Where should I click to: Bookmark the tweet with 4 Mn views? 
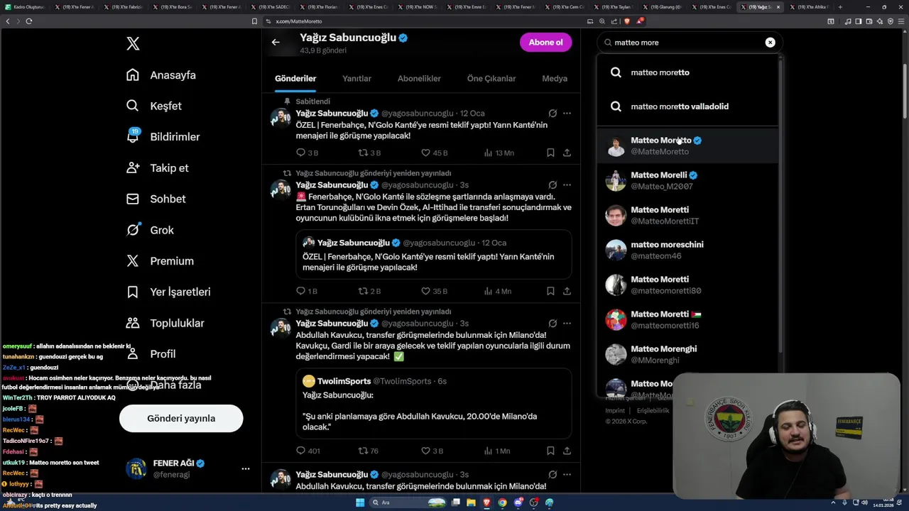click(x=550, y=291)
